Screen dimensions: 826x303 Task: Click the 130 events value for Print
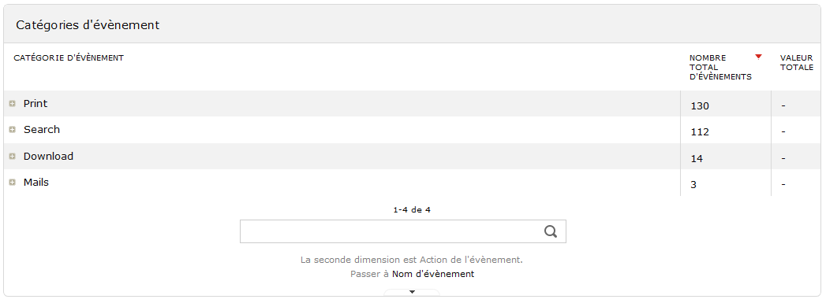tap(700, 106)
